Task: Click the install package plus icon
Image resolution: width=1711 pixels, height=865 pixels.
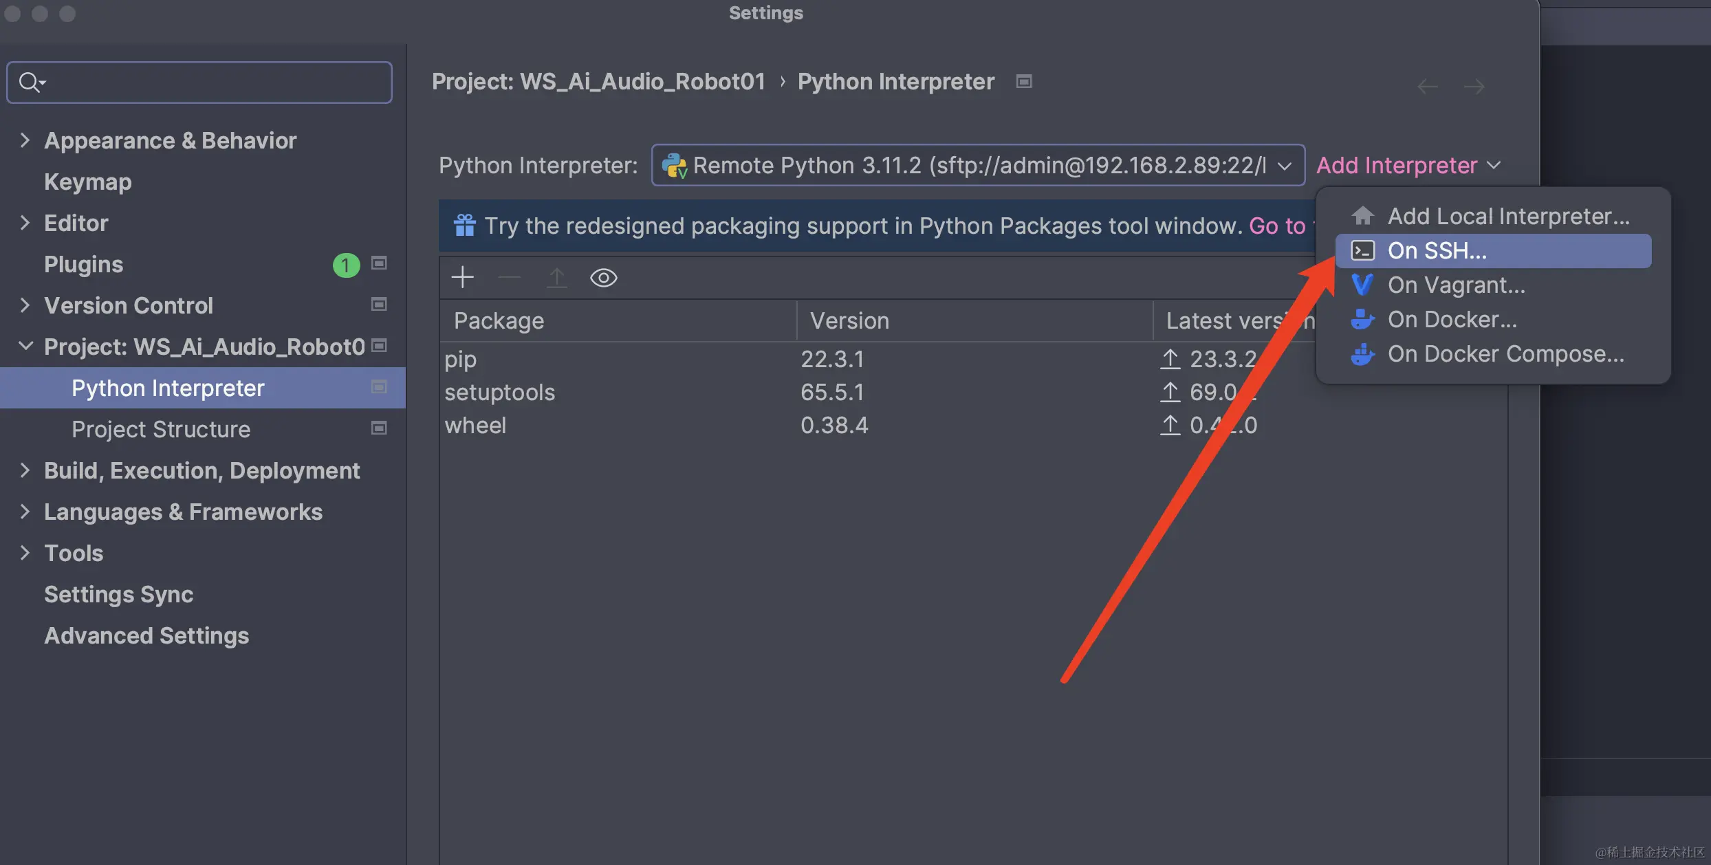Action: [x=462, y=277]
